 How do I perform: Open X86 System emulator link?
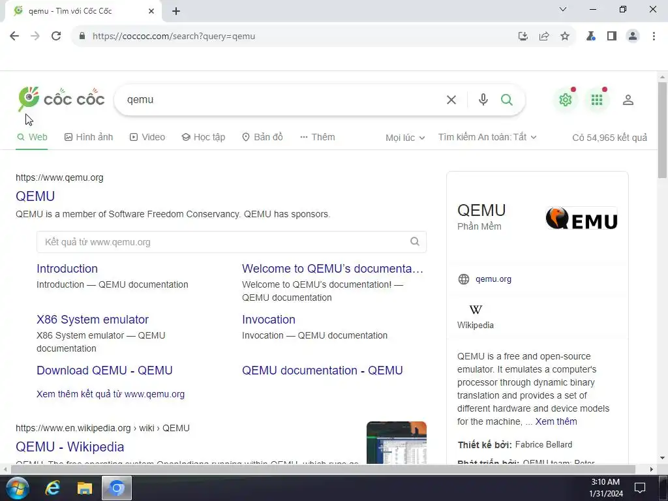(93, 320)
